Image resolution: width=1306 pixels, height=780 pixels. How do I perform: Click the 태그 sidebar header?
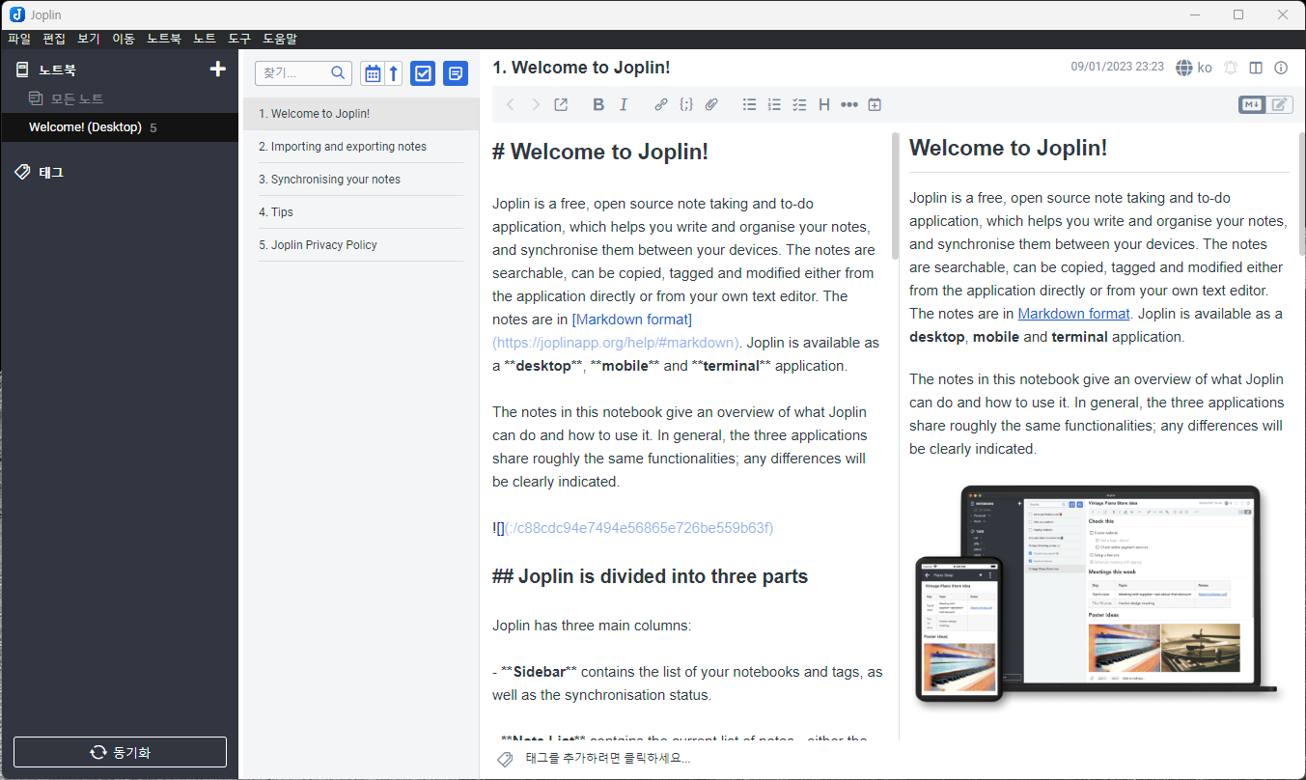pyautogui.click(x=51, y=172)
